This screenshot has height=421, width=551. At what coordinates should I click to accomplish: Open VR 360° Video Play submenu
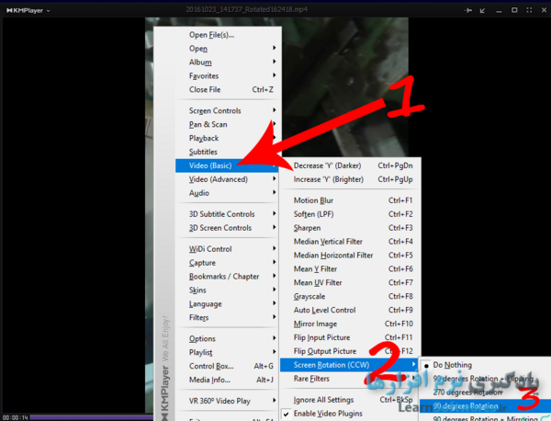tap(228, 401)
